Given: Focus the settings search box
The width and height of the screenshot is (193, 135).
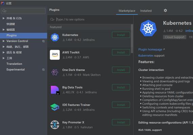Looking at the screenshot, I should tap(23, 11).
